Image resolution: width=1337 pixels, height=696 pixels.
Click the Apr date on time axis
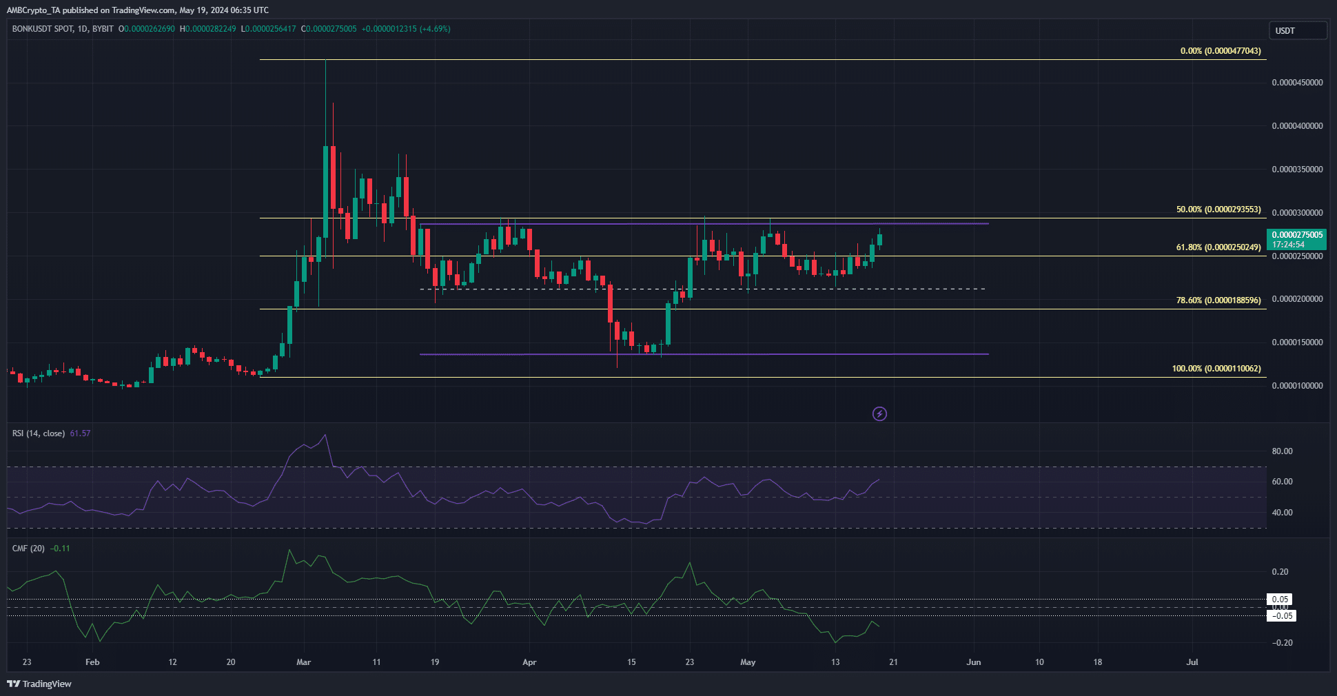tap(529, 662)
